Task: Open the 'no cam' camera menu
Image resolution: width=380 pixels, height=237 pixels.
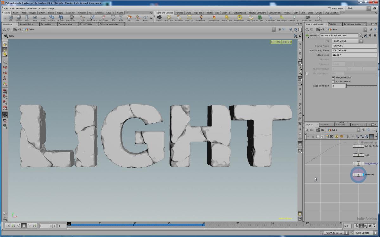Action: coord(287,42)
